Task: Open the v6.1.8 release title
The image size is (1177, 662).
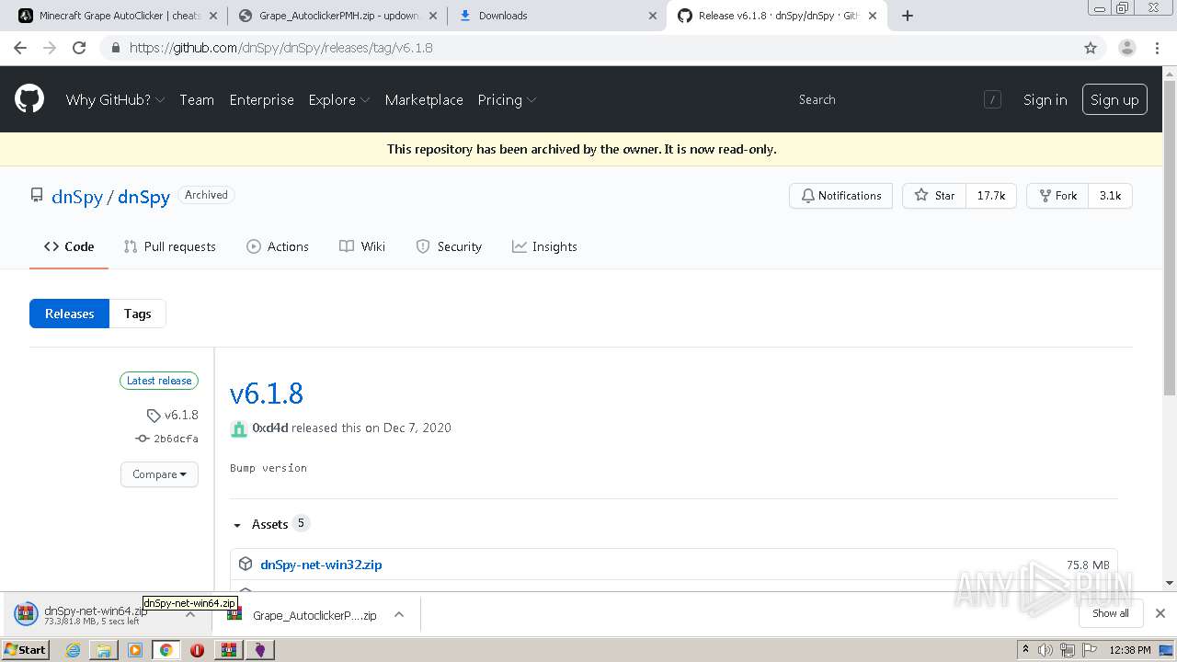Action: tap(267, 394)
